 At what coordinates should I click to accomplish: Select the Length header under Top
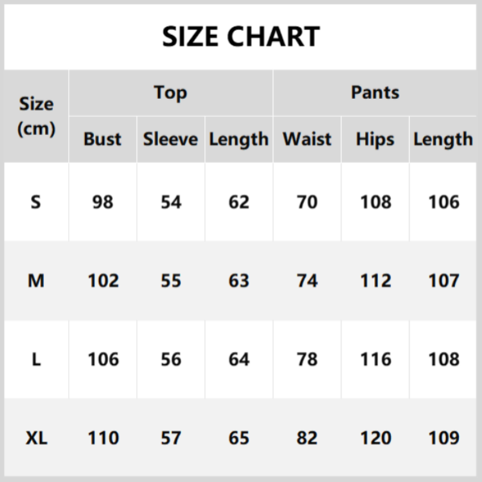[x=239, y=139]
